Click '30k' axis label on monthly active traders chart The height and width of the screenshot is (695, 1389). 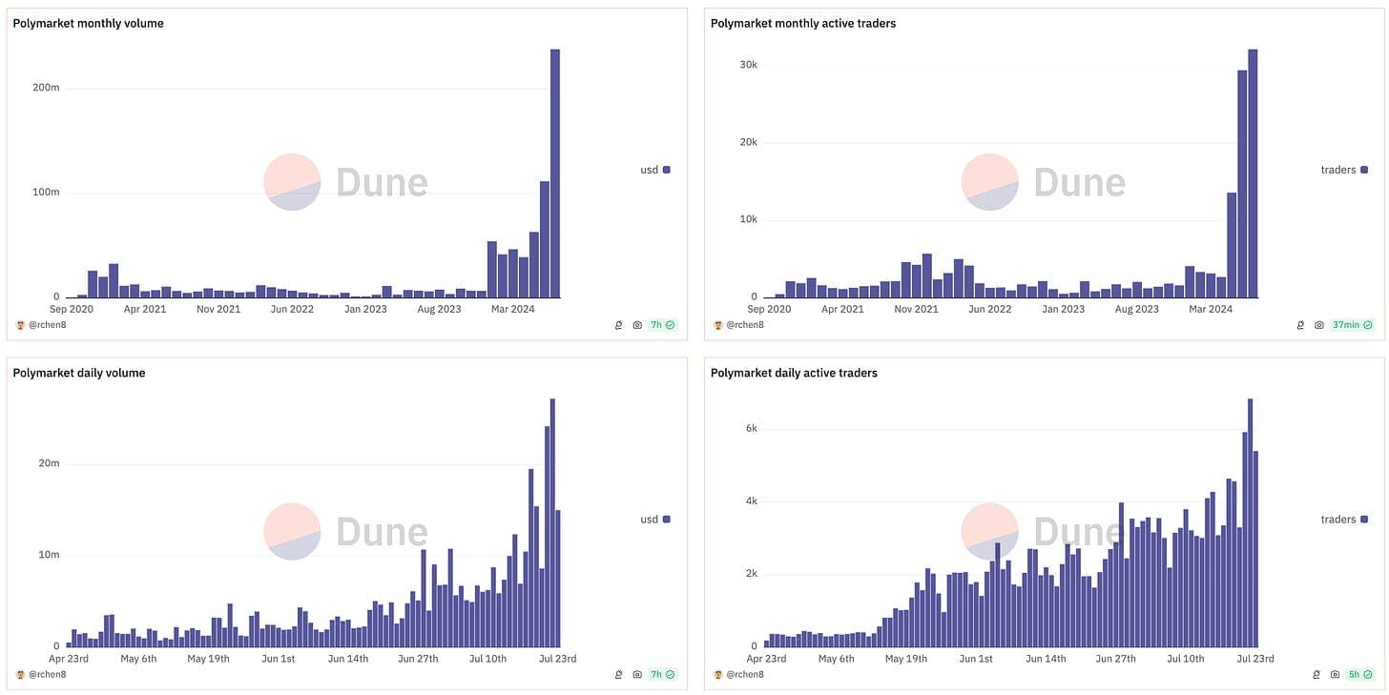pyautogui.click(x=748, y=65)
